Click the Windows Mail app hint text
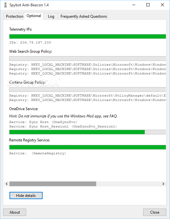Viewport: 170px width, 219px height. point(63,116)
